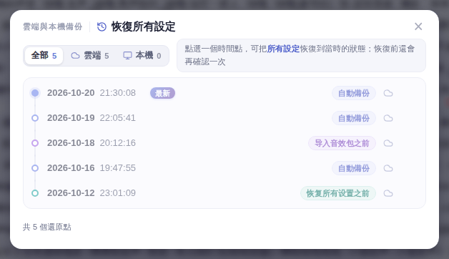Image resolution: width=449 pixels, height=259 pixels.
Task: Click the history restore icon beside 恢復所有設定
Action: 102,27
